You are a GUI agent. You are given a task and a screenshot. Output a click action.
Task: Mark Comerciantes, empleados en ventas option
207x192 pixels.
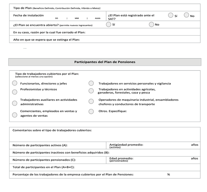tap(15, 115)
